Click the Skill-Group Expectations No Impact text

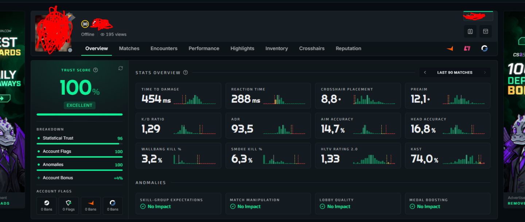(159, 206)
